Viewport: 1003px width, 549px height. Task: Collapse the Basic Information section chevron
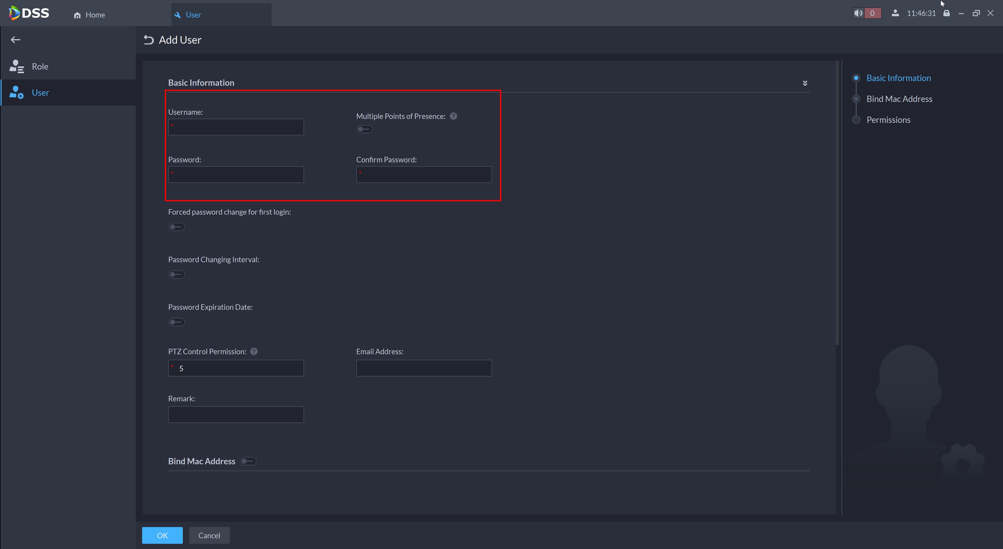coord(805,83)
